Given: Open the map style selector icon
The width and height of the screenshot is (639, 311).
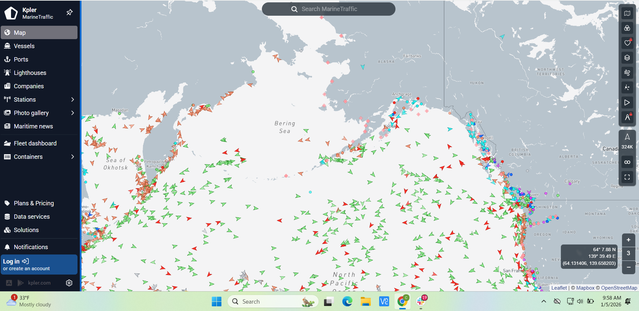Looking at the screenshot, I should coord(627,13).
